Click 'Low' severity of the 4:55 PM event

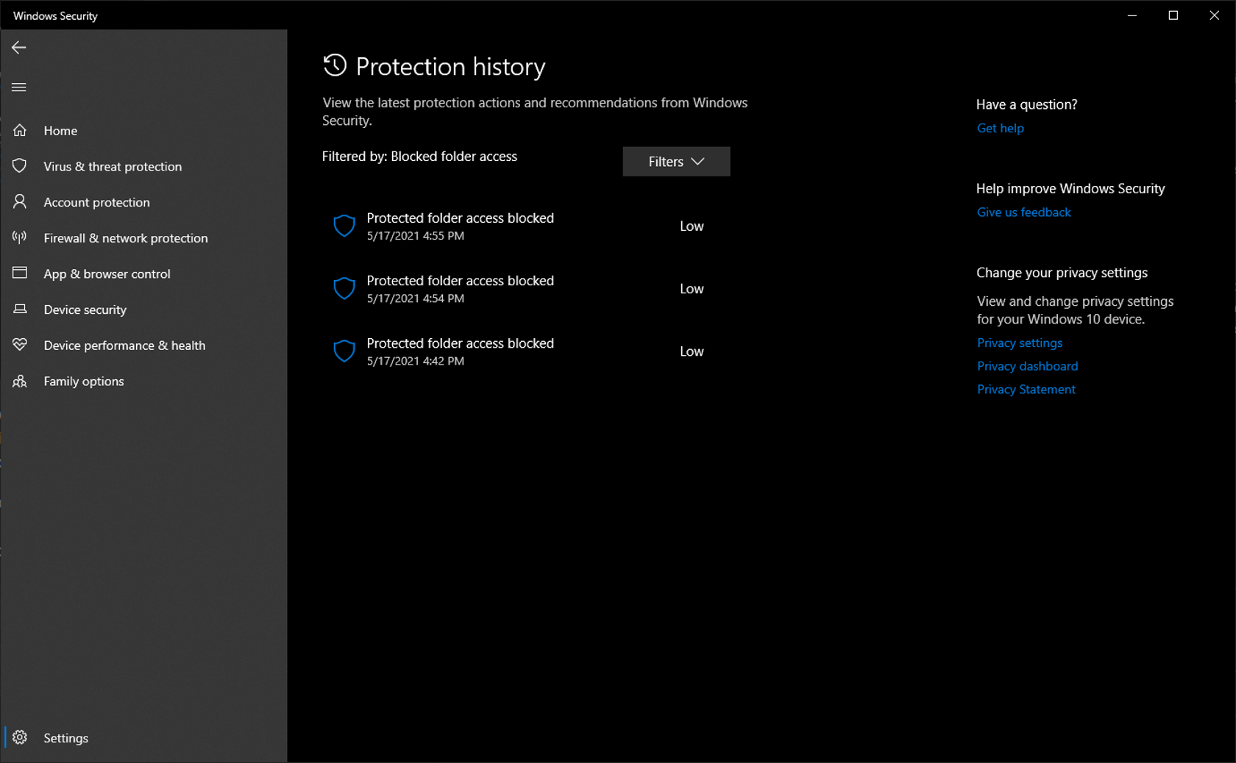click(x=692, y=226)
